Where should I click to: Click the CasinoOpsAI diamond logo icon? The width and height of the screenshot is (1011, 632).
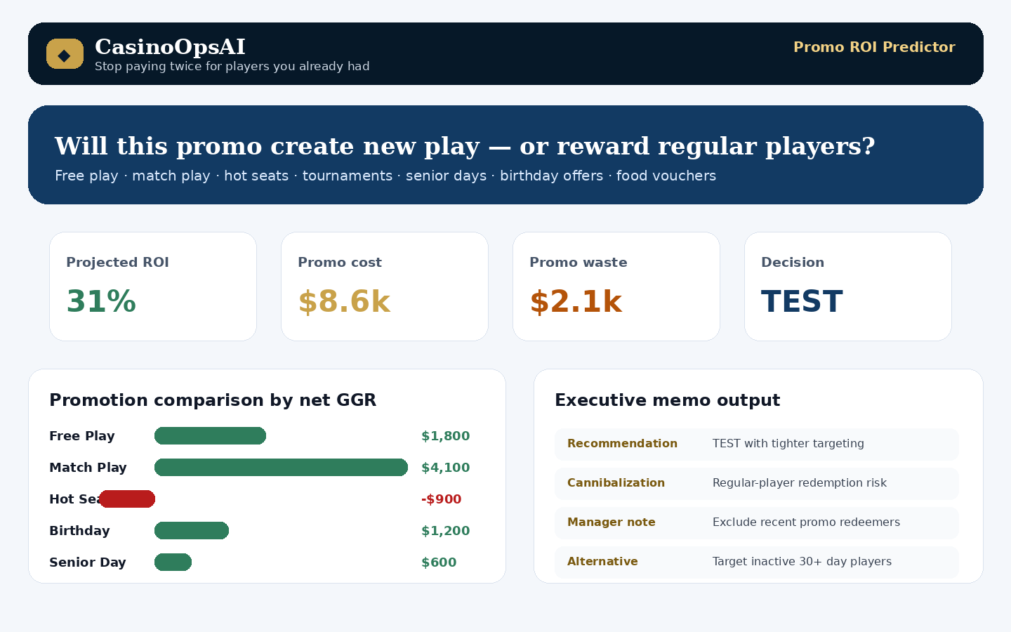pyautogui.click(x=65, y=54)
